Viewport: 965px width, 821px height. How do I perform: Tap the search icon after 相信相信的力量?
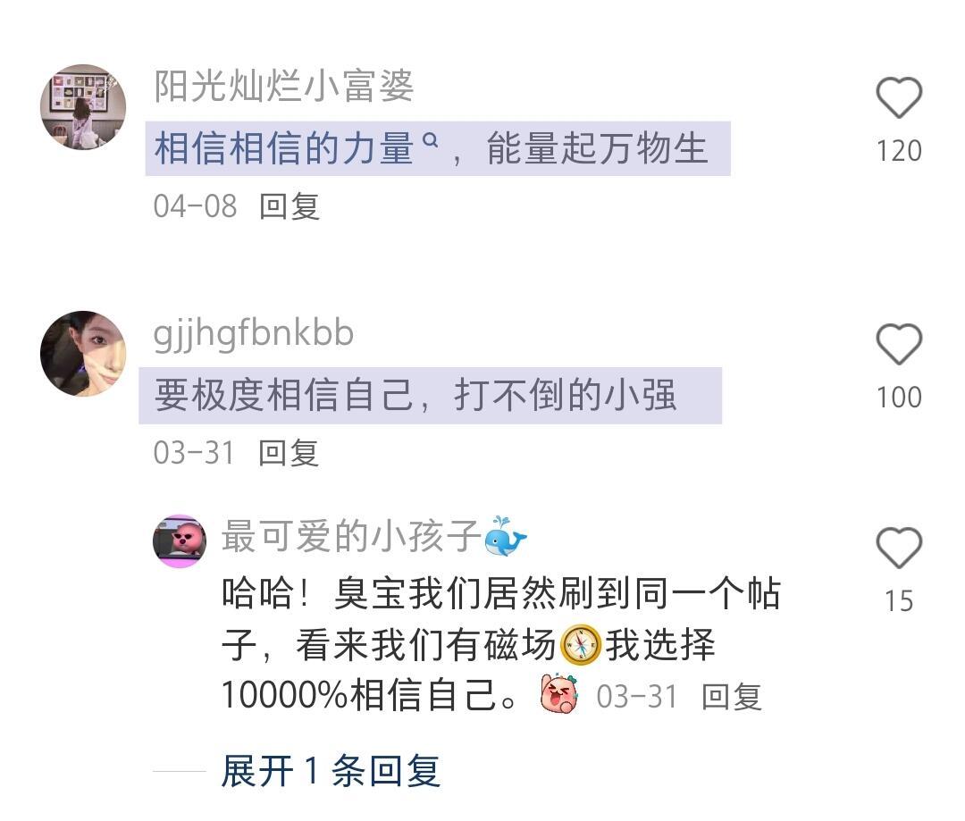tap(432, 141)
